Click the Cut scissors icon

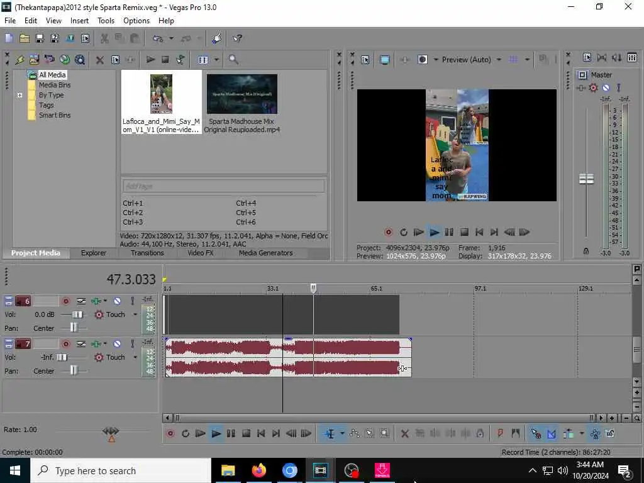(x=104, y=38)
